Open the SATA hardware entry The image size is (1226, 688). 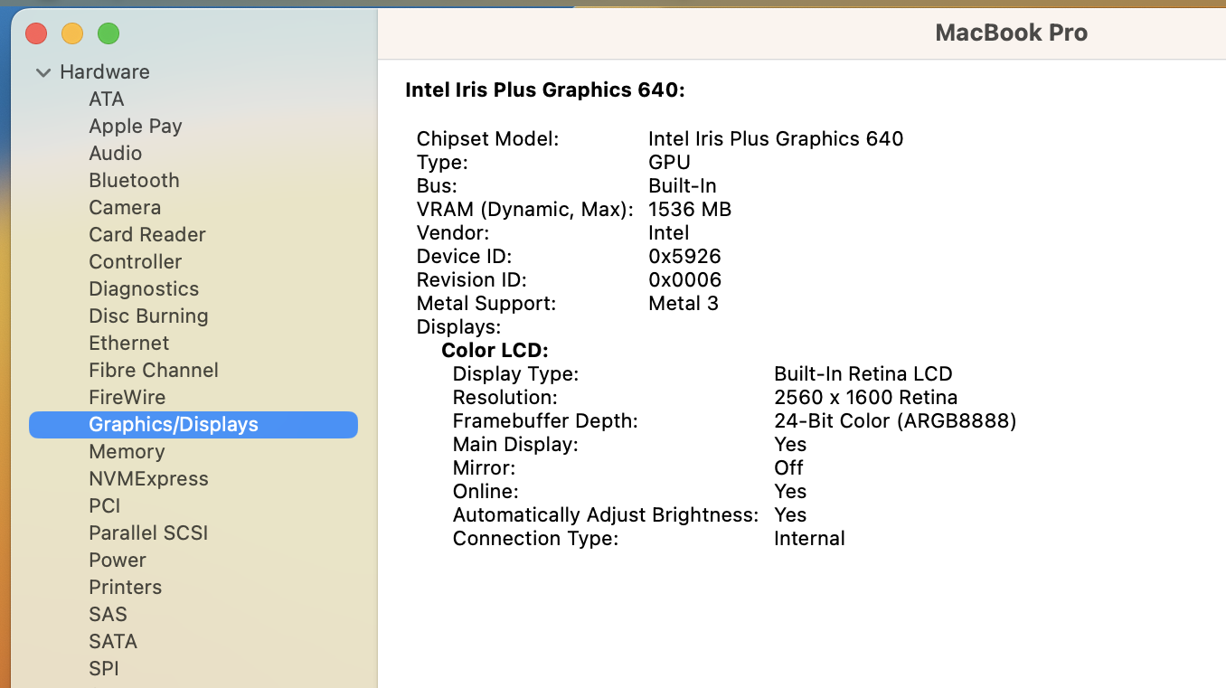pos(113,642)
